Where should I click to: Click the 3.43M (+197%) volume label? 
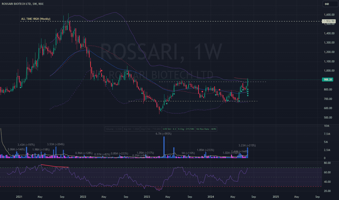(x=26, y=145)
